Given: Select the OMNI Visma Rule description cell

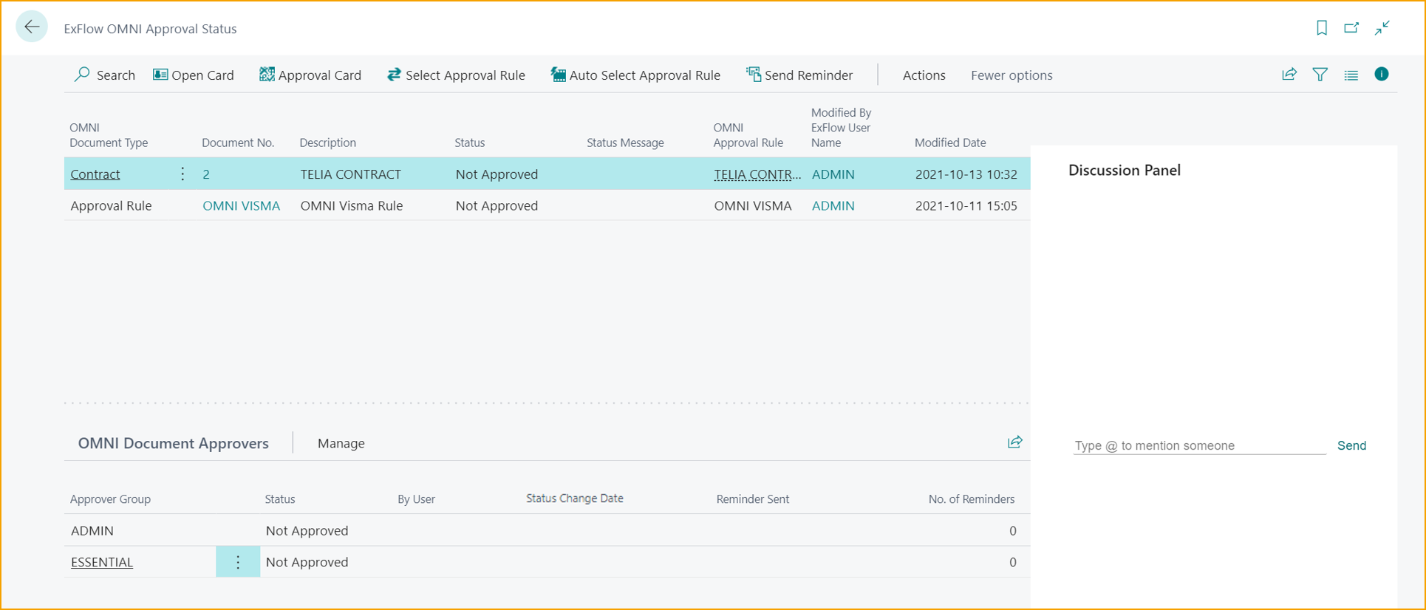Looking at the screenshot, I should click(x=352, y=206).
